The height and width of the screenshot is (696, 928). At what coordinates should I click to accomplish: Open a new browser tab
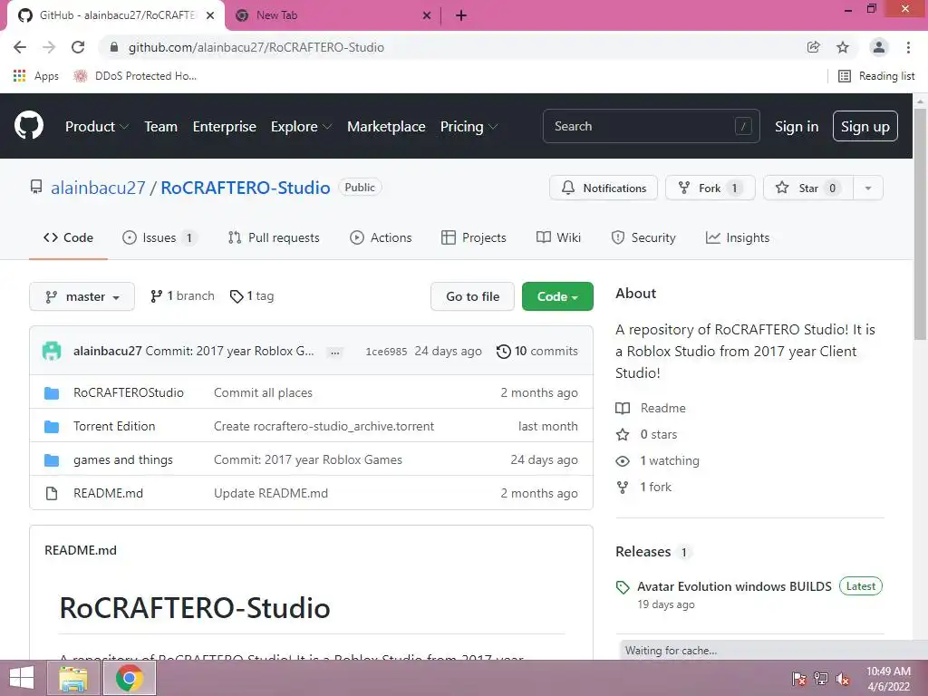coord(461,15)
